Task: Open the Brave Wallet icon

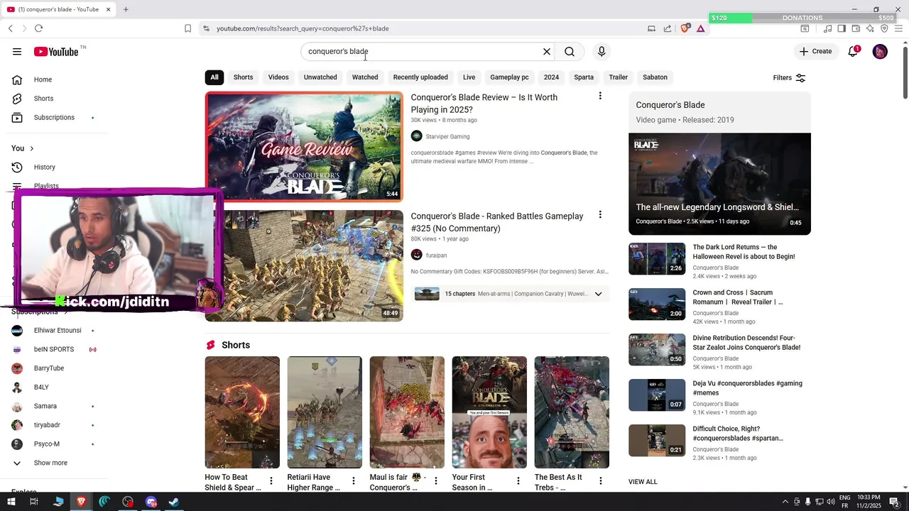Action: click(x=856, y=28)
